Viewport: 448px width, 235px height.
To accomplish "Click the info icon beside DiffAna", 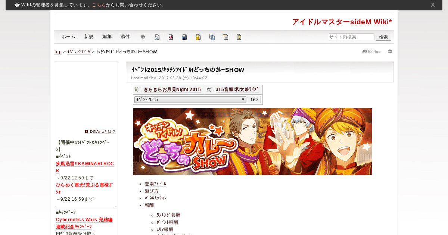I will [x=86, y=131].
